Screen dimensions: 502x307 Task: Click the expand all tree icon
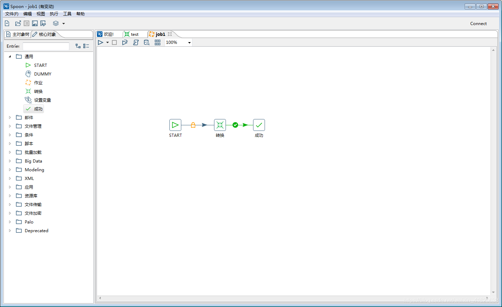click(78, 46)
